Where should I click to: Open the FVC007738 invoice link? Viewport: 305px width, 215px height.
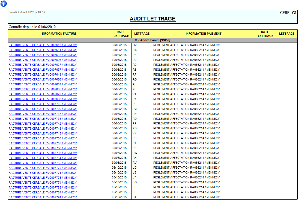click(x=43, y=119)
